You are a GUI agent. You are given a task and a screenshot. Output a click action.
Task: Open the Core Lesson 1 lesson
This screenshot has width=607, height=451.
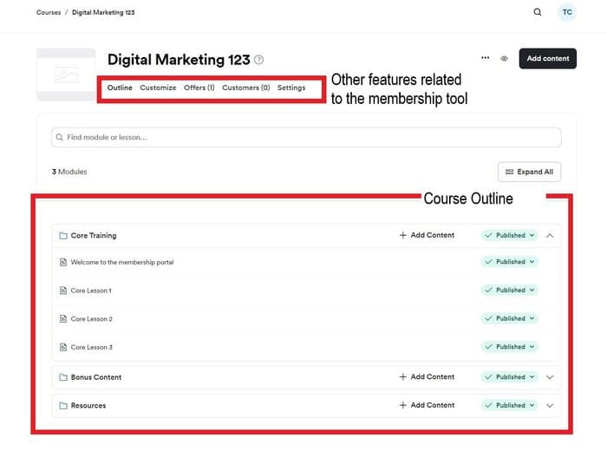click(x=91, y=291)
